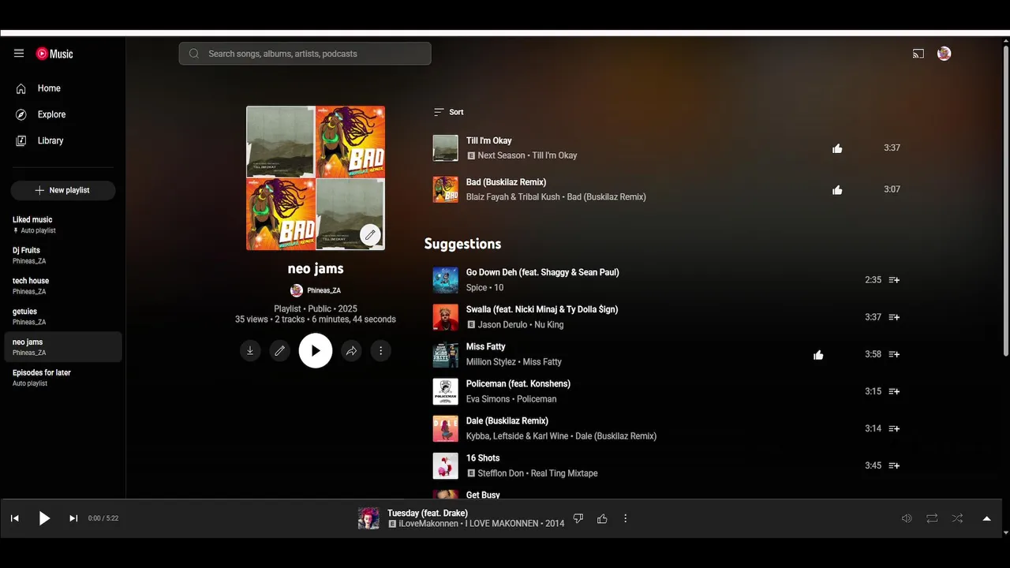Play the Bad (Buskilaz Remix) thumbnail
This screenshot has height=568, width=1010.
pos(445,189)
